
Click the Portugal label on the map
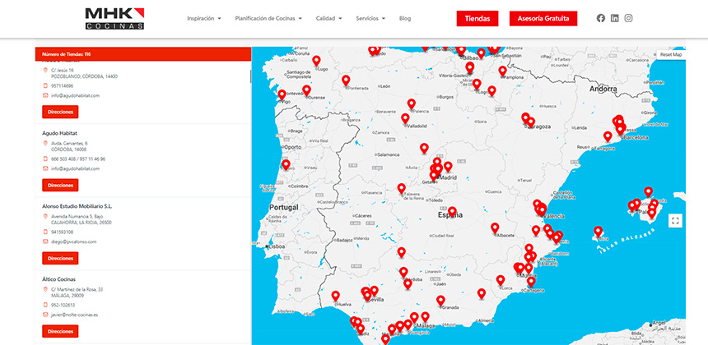284,208
